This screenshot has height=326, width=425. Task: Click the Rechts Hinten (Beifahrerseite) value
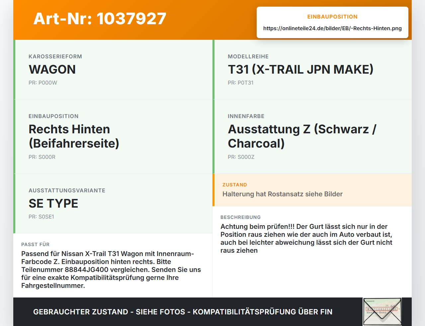tap(74, 136)
